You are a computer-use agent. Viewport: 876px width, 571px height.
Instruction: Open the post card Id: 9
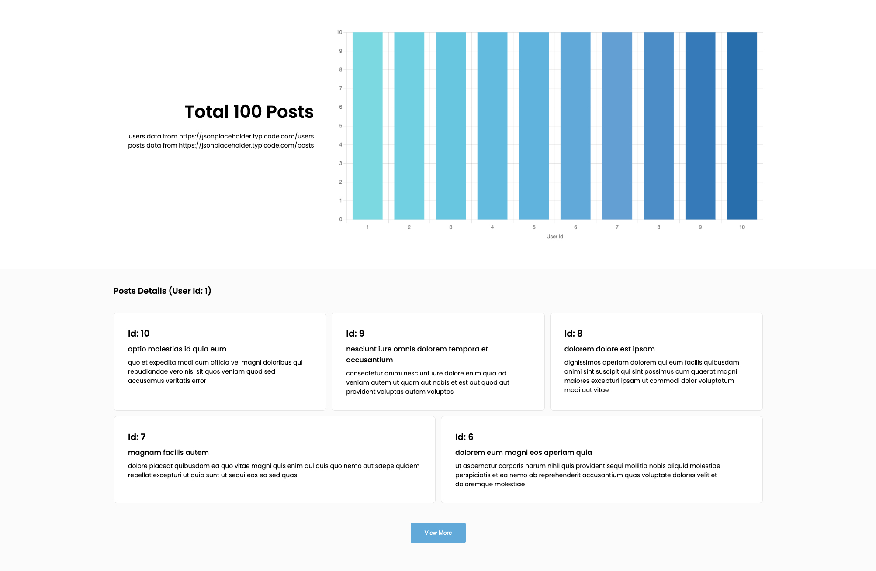point(438,361)
